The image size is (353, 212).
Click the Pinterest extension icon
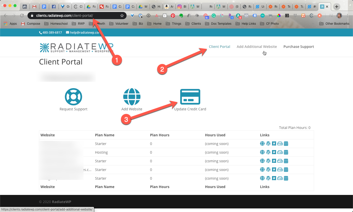(x=173, y=16)
